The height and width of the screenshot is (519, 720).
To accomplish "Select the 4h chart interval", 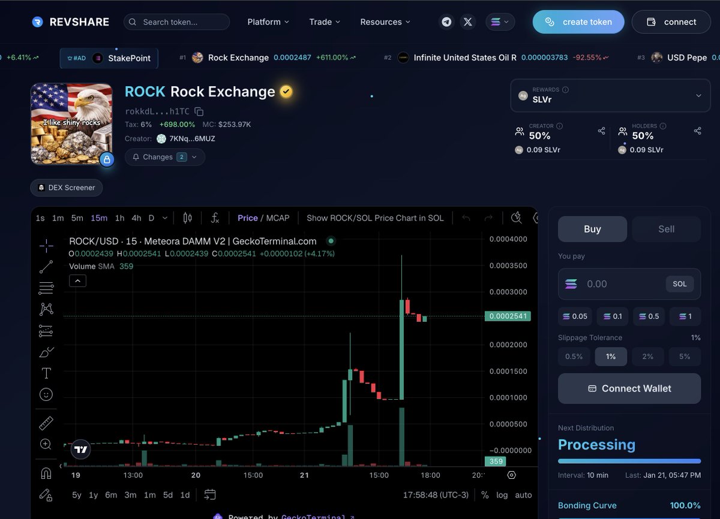I will click(136, 218).
